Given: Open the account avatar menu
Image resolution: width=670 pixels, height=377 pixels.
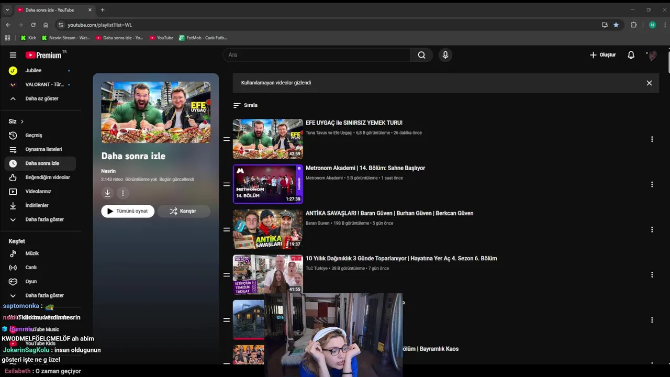Looking at the screenshot, I should point(652,55).
